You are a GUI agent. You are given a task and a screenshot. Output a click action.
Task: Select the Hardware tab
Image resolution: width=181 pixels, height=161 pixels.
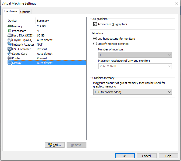coord(11,12)
